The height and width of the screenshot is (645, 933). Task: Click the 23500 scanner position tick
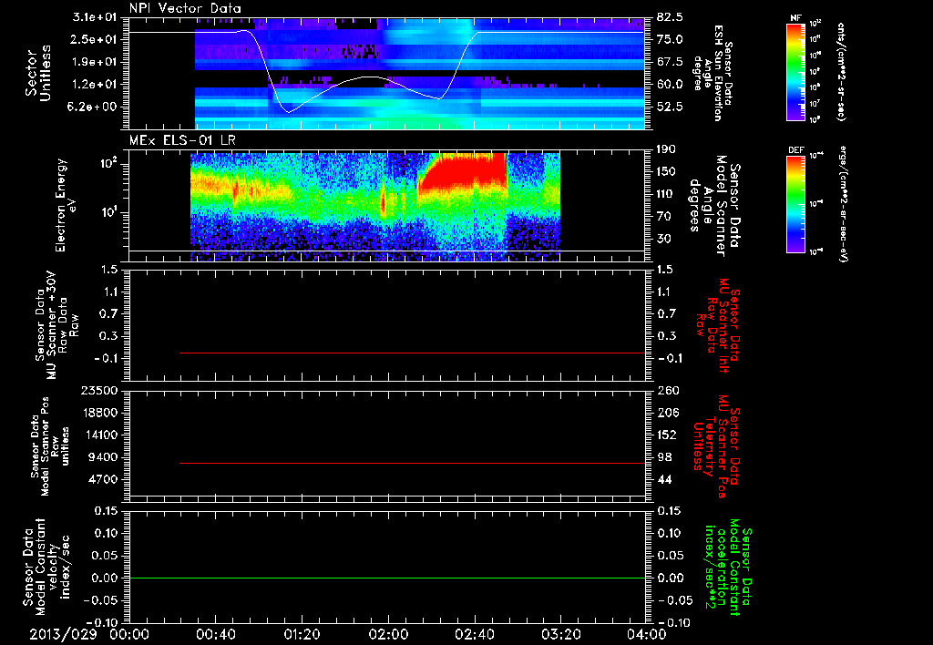(x=99, y=391)
